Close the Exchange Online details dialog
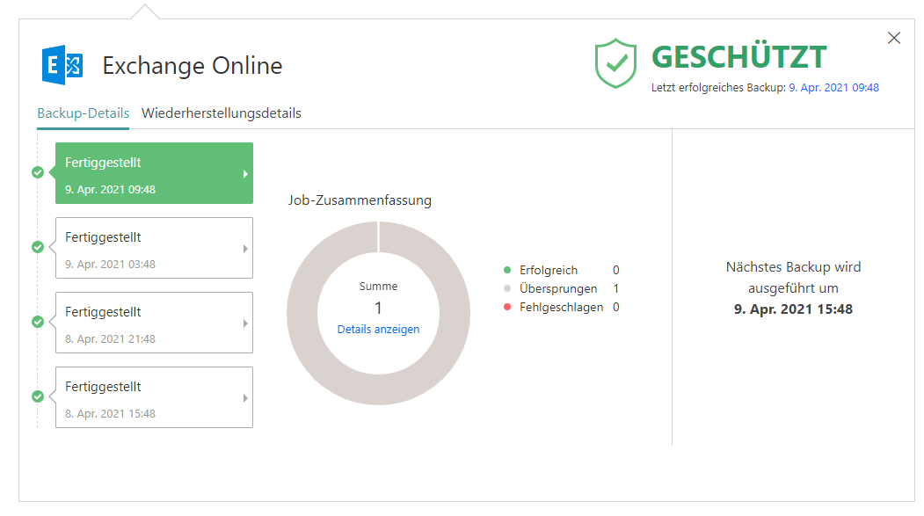924x516 pixels. point(894,38)
